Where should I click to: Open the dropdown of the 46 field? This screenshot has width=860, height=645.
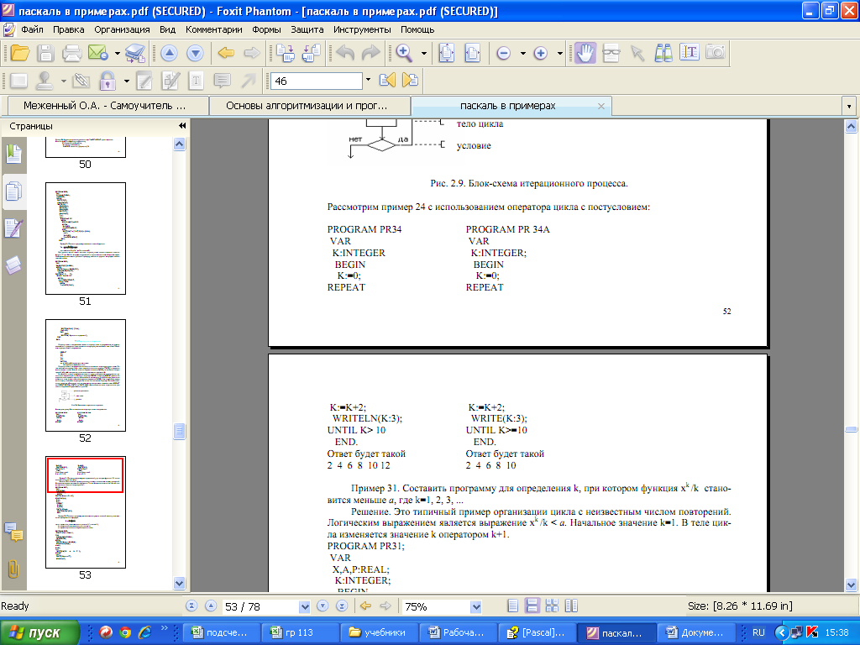(x=368, y=80)
